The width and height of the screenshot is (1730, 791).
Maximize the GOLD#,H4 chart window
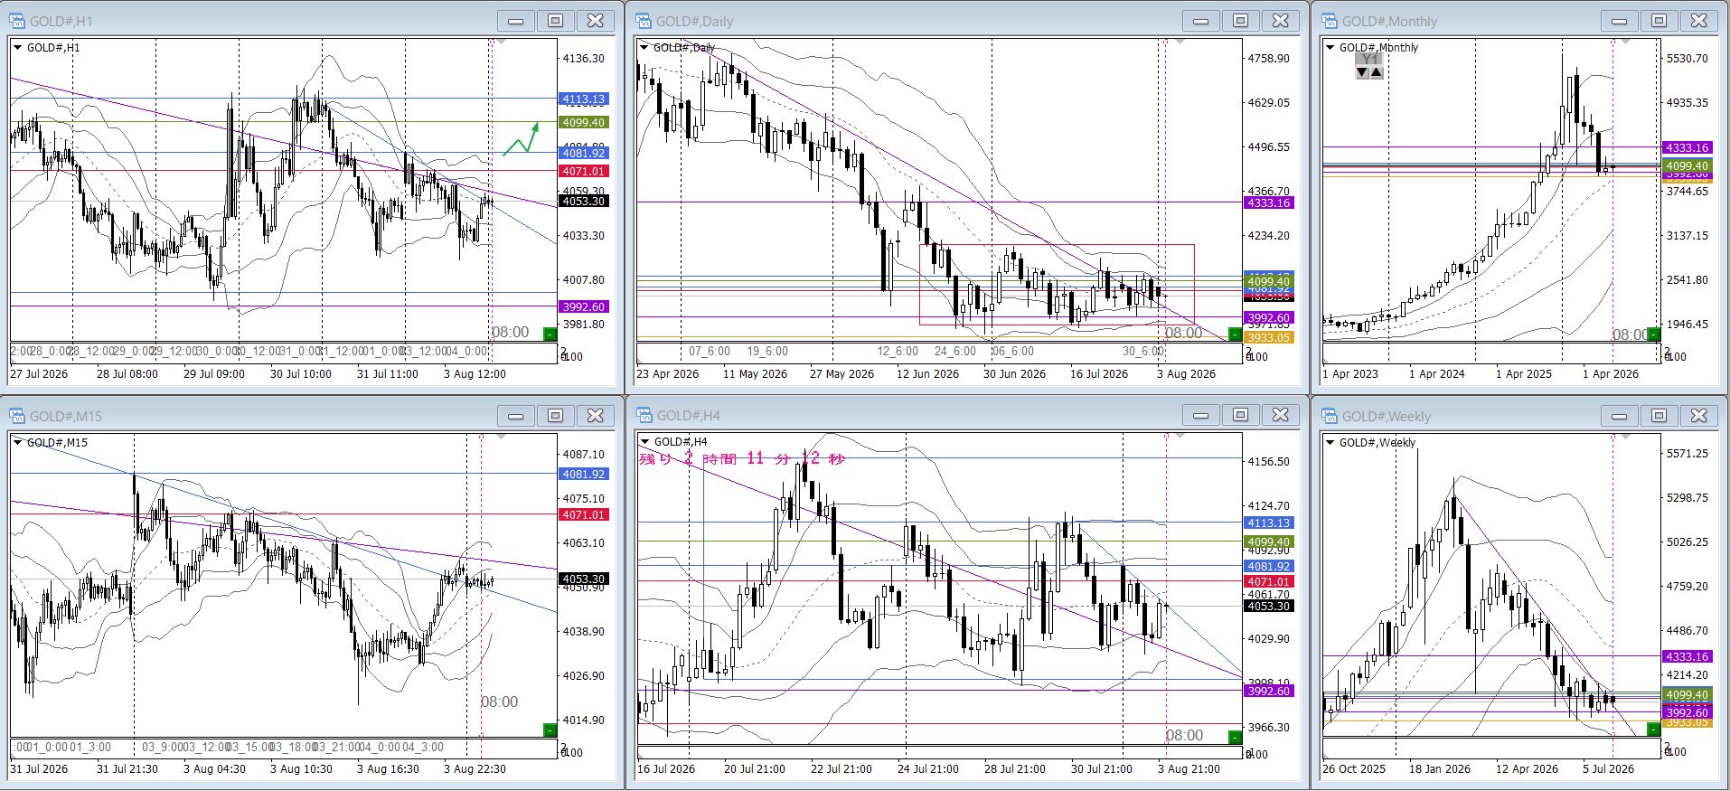[1241, 415]
